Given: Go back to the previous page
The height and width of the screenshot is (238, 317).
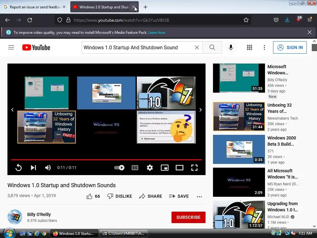Looking at the screenshot, I should 7,20.
